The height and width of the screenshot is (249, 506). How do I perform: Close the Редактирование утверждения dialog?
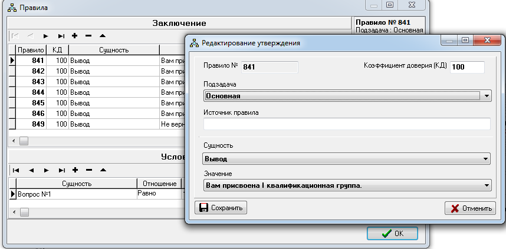(x=487, y=41)
